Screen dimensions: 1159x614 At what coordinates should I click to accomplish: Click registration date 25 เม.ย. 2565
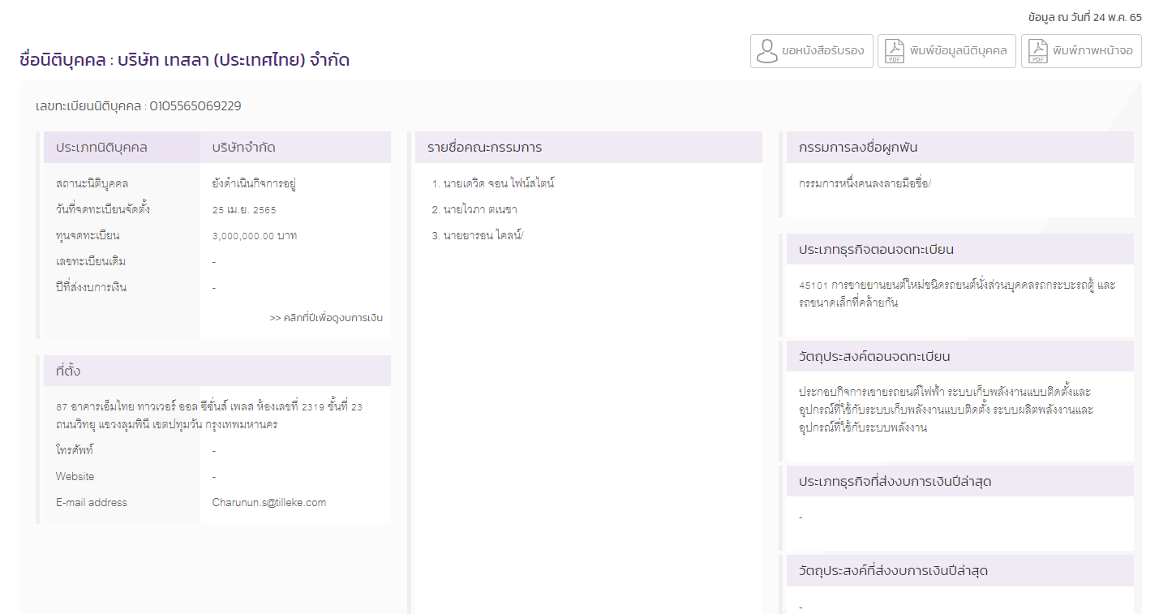pyautogui.click(x=244, y=210)
